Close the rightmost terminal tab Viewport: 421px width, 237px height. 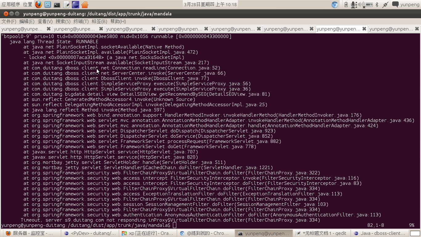(x=417, y=29)
